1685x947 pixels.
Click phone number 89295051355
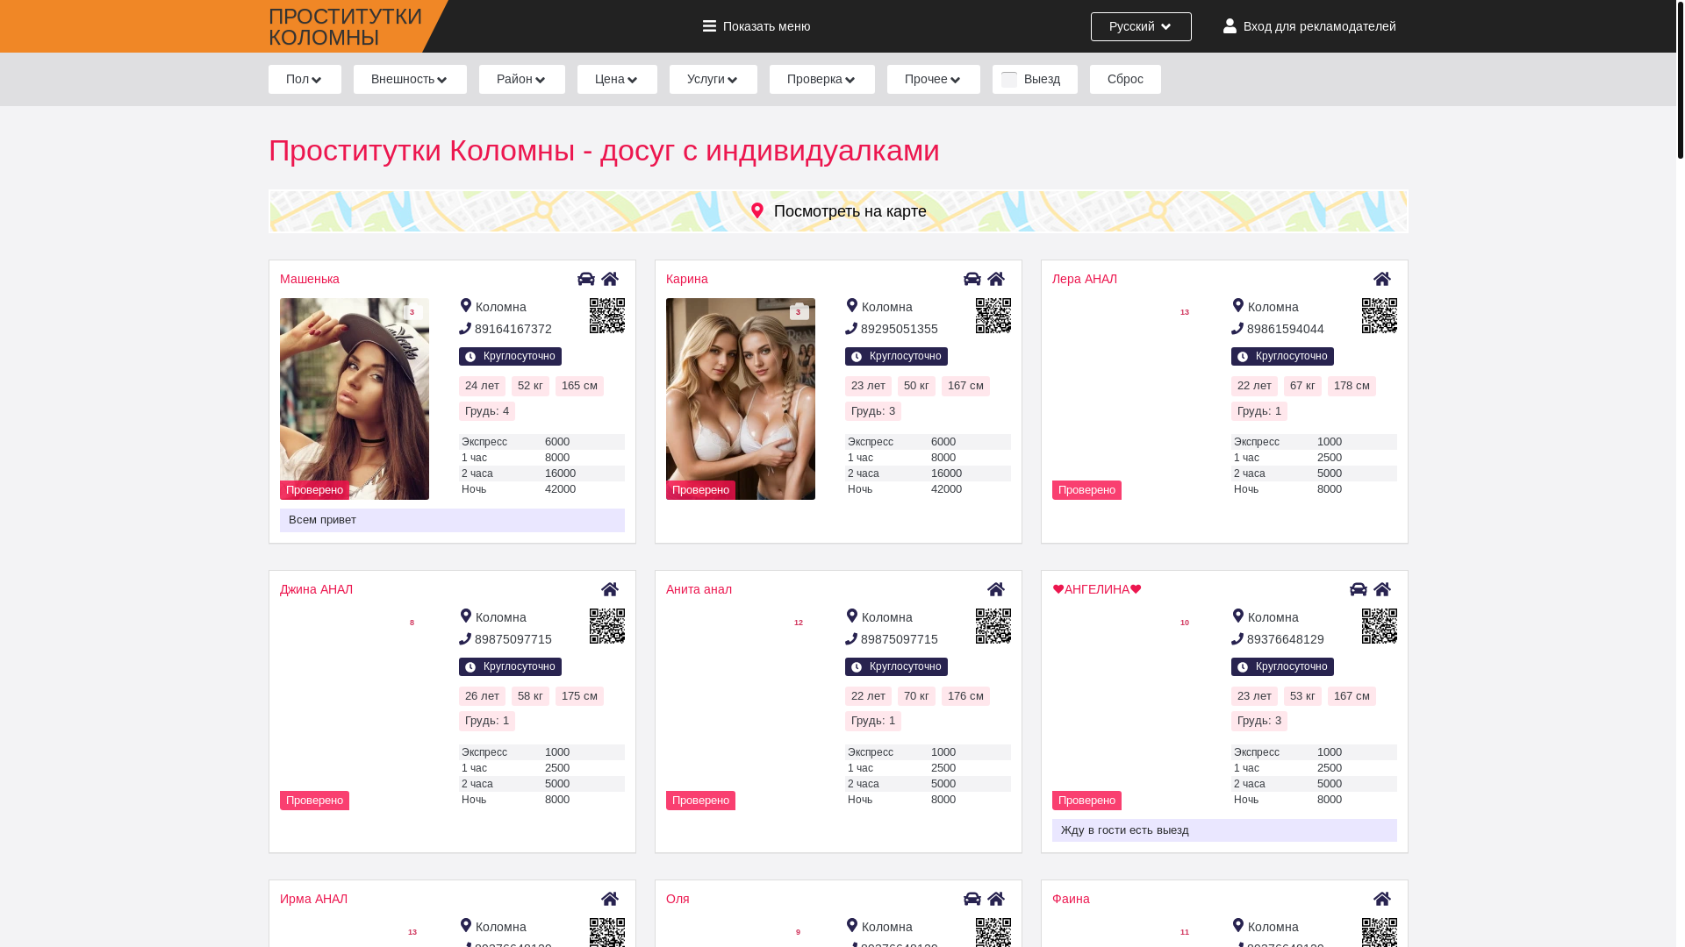click(900, 329)
